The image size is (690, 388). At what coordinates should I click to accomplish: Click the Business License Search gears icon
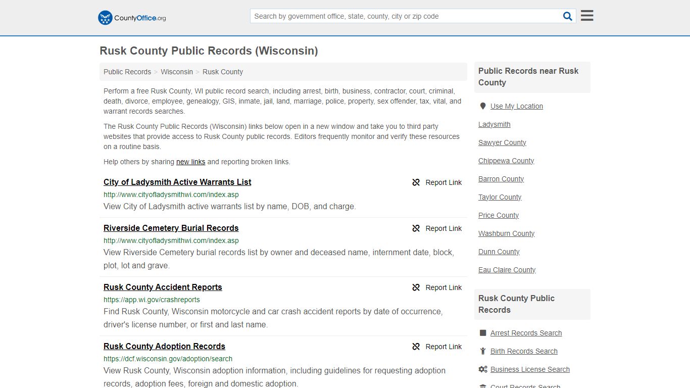pos(483,369)
